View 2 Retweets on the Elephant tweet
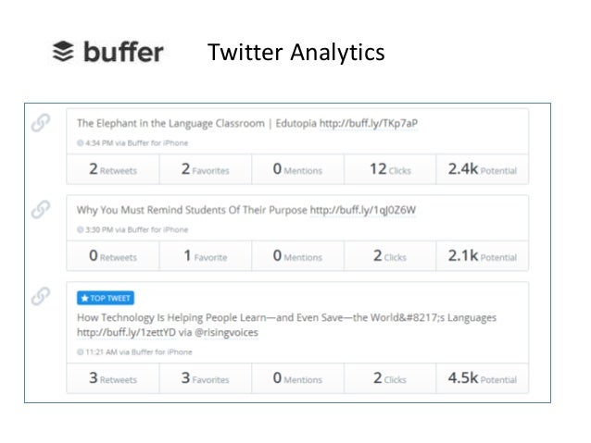Screen dimensions: 591x443 tap(112, 169)
